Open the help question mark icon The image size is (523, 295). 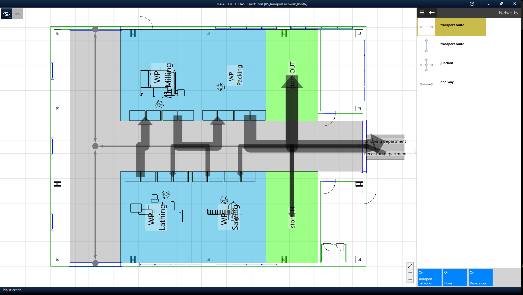click(472, 4)
